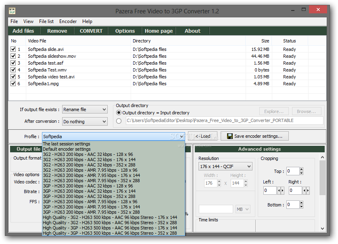Pick High Quality 3G2 Stereo 176 x 144 profile
The height and width of the screenshot is (244, 338).
point(113,217)
